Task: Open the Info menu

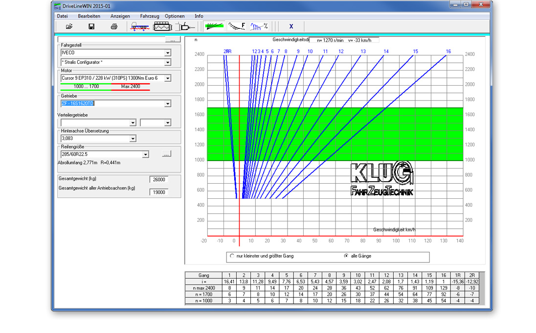Action: pos(199,16)
